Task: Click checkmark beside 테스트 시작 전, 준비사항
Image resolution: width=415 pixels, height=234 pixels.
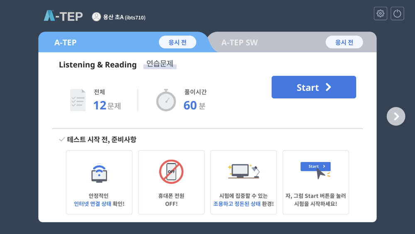Action: [62, 139]
